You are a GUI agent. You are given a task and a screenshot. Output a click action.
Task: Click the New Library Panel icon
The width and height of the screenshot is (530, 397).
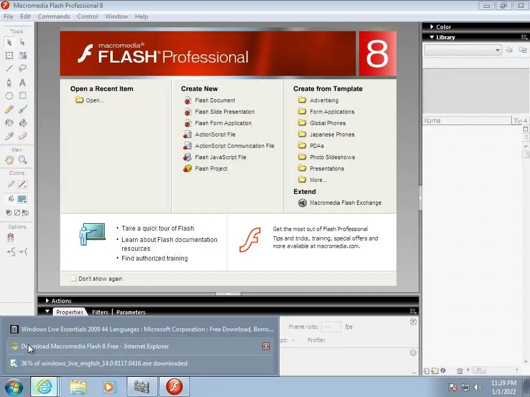point(523,50)
